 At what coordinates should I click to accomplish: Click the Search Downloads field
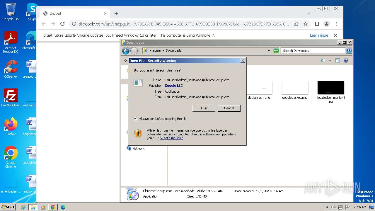coord(313,51)
